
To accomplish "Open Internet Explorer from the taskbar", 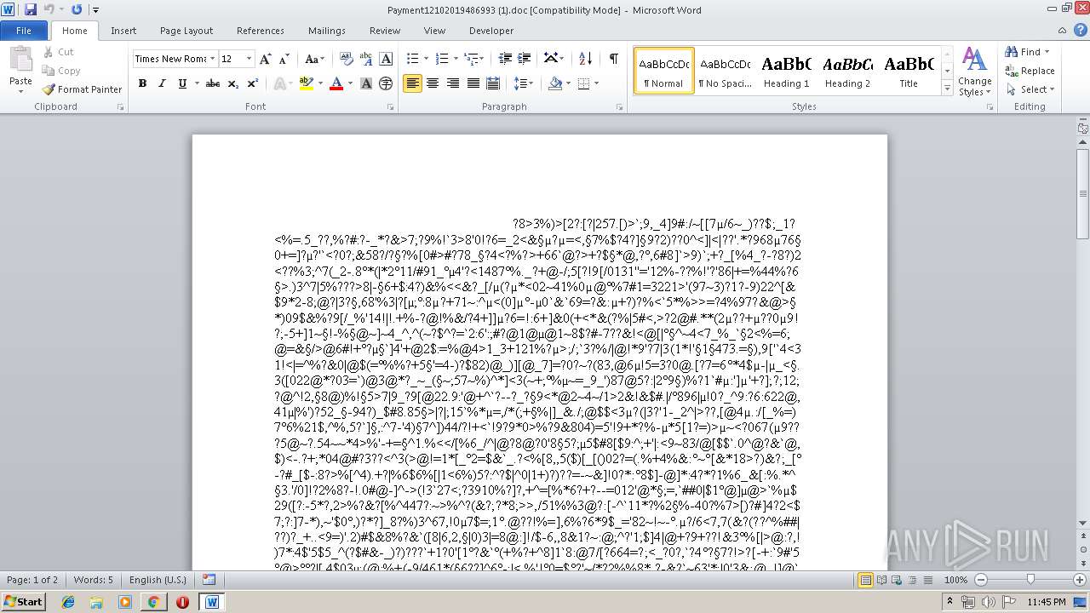I will [x=68, y=602].
